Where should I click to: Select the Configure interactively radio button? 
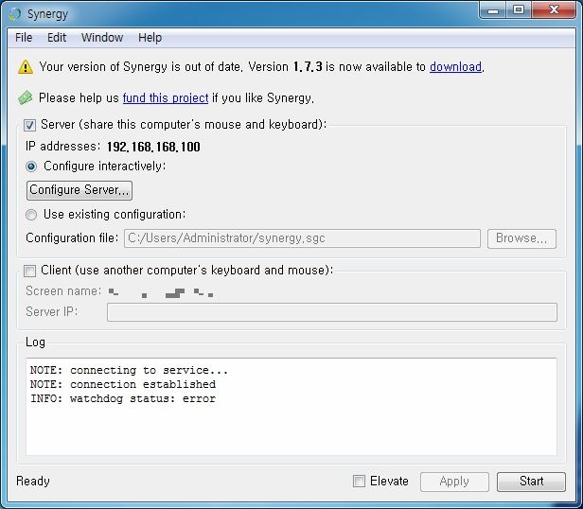click(x=31, y=167)
